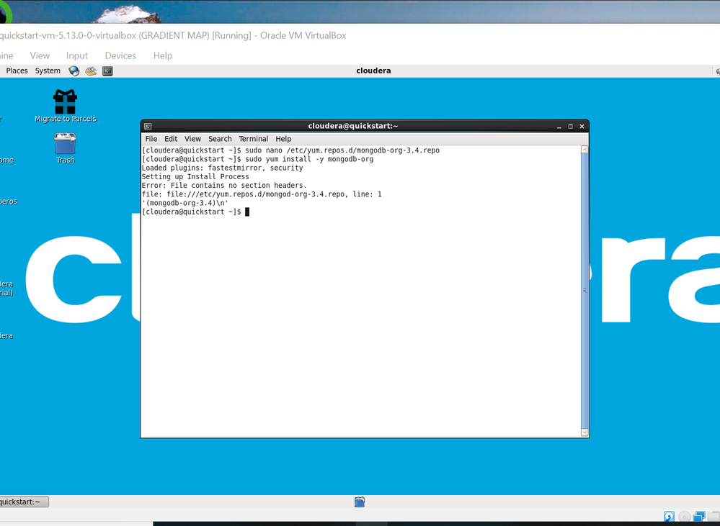Open the mail client launcher in the panel
The width and height of the screenshot is (720, 526).
tap(91, 71)
